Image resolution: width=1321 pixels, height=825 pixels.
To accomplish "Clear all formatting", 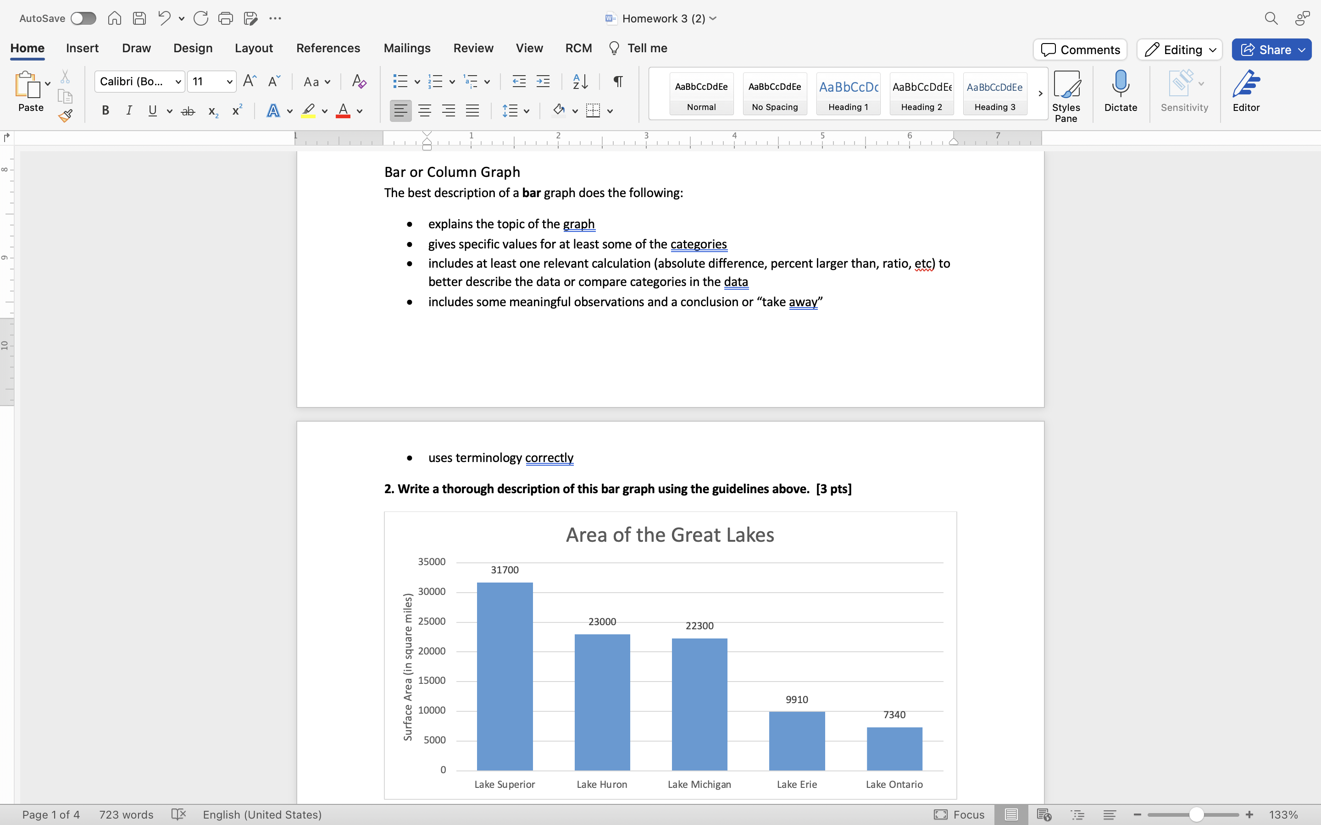I will click(x=359, y=81).
